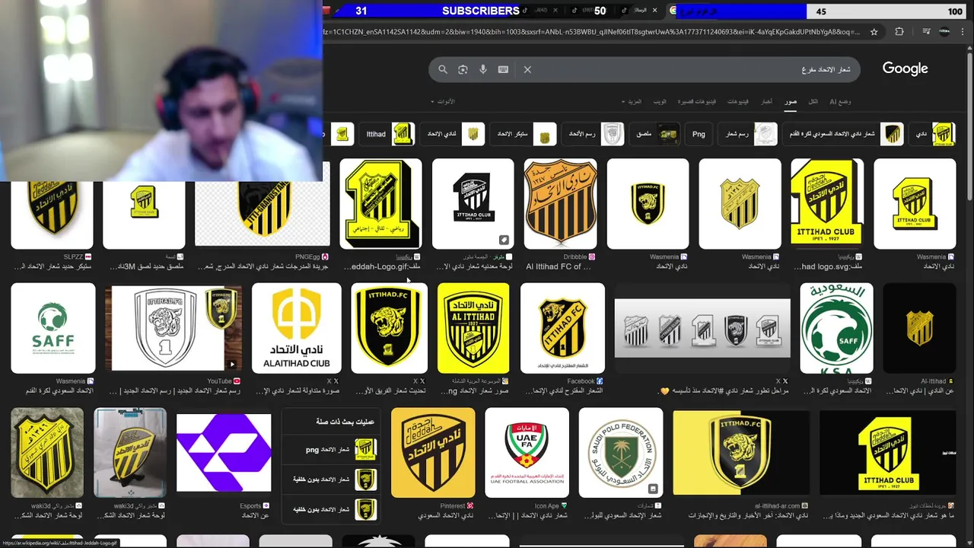Select the long شعار نادي الاتحاد السعودي لكرة القدم chip

pyautogui.click(x=845, y=134)
